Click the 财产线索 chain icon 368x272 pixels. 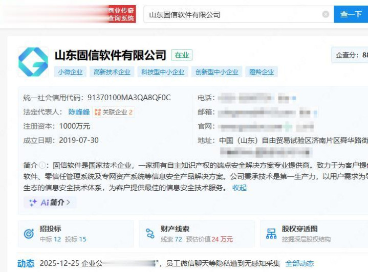click(150, 234)
